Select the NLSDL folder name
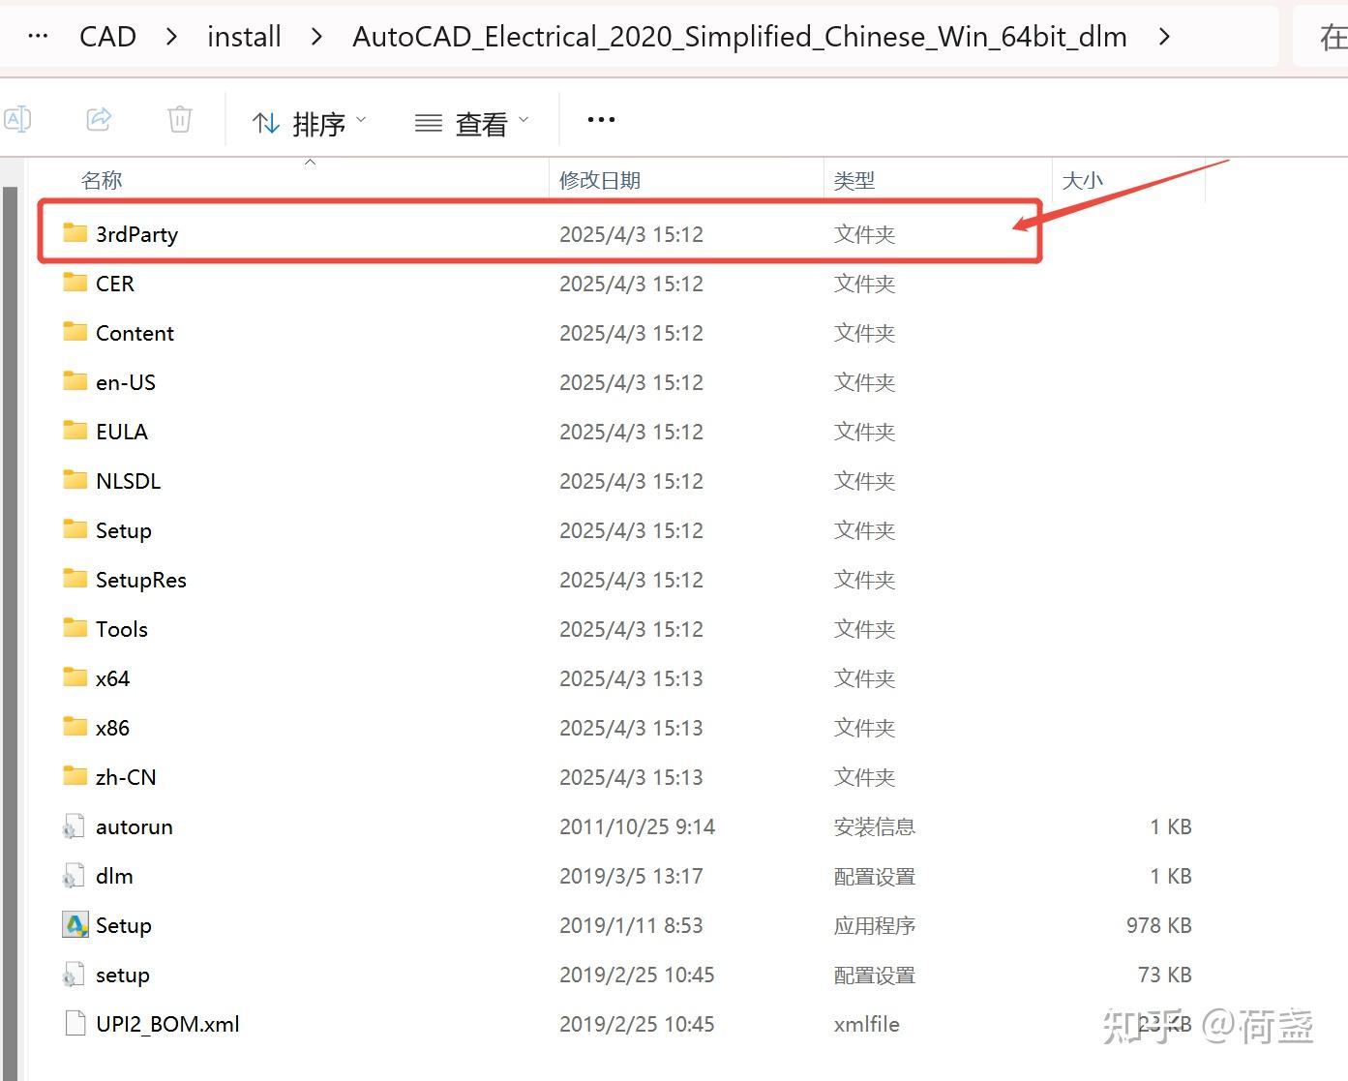This screenshot has width=1348, height=1081. [129, 481]
